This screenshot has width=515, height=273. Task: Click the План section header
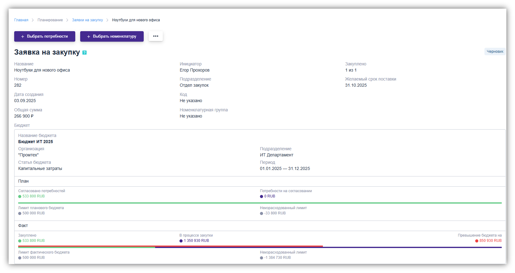coord(23,181)
